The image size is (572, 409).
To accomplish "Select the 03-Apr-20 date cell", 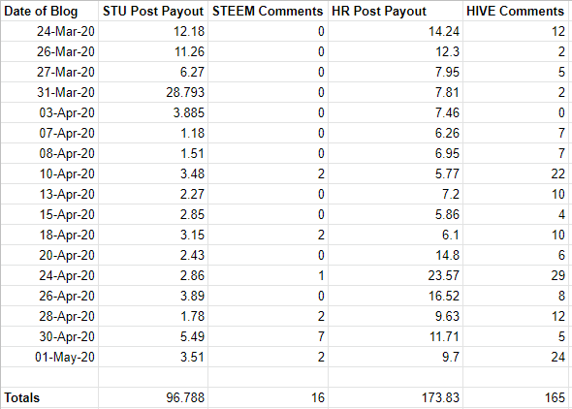I will click(x=49, y=112).
